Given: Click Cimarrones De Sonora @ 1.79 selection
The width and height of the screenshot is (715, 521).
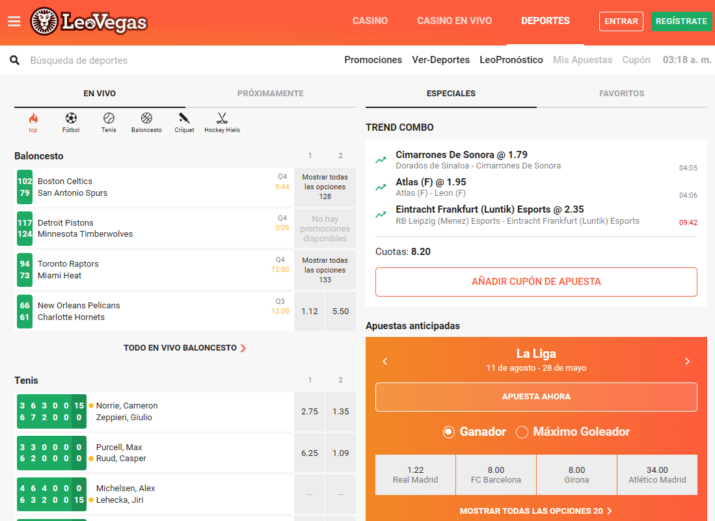Looking at the screenshot, I should point(461,155).
